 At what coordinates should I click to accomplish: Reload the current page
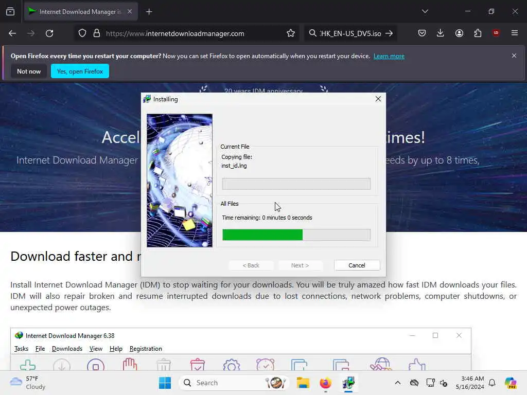click(x=49, y=33)
